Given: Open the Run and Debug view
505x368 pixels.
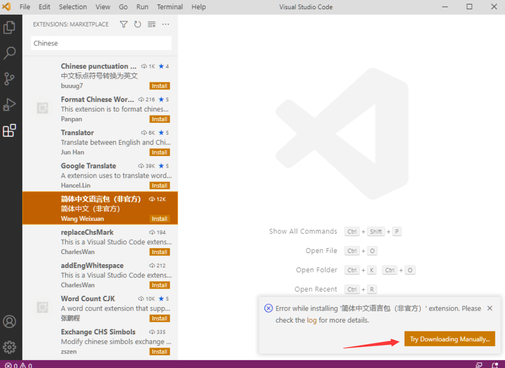Looking at the screenshot, I should (x=9, y=104).
